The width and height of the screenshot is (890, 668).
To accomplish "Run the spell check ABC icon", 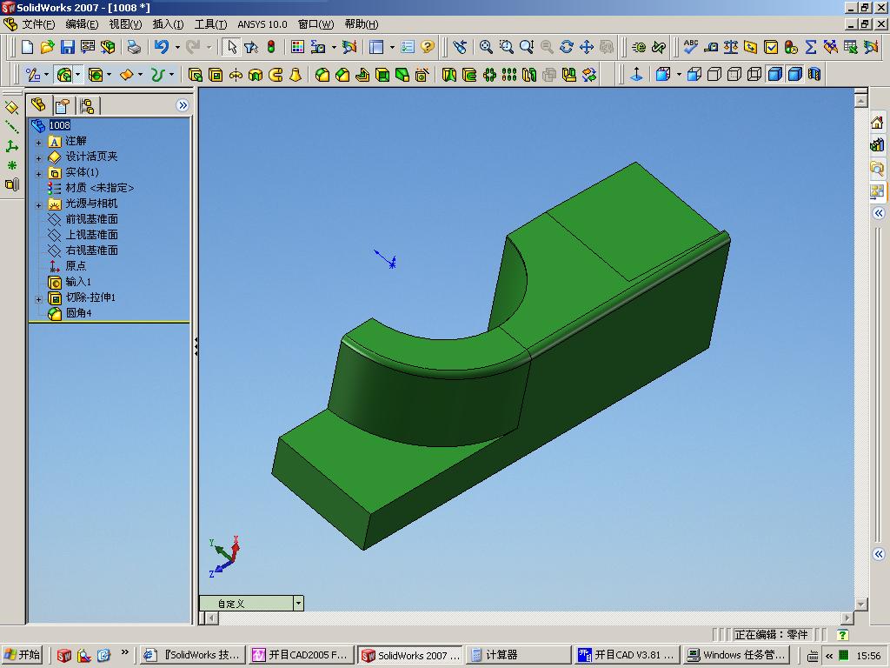I will pyautogui.click(x=691, y=47).
